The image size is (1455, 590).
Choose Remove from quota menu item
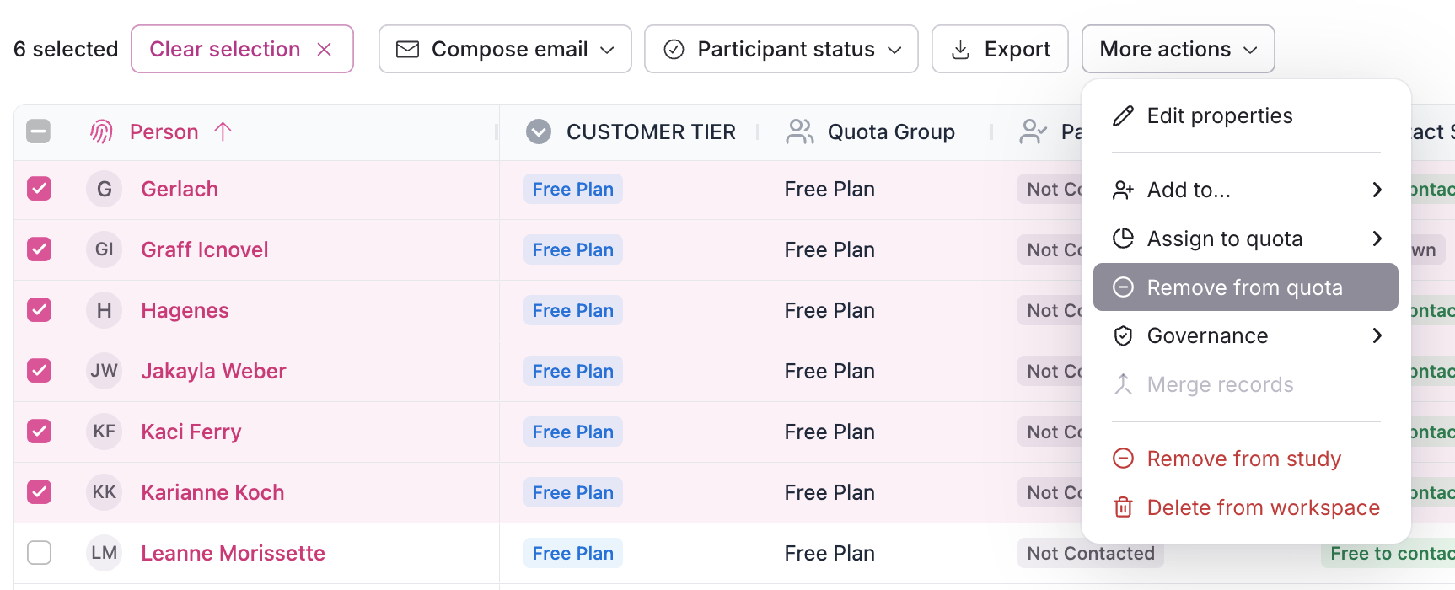click(x=1244, y=287)
